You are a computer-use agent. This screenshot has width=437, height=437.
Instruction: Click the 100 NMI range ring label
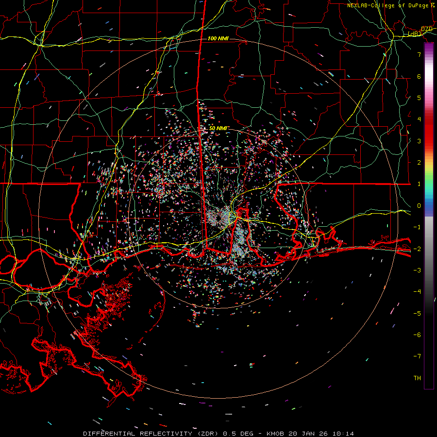(218, 38)
